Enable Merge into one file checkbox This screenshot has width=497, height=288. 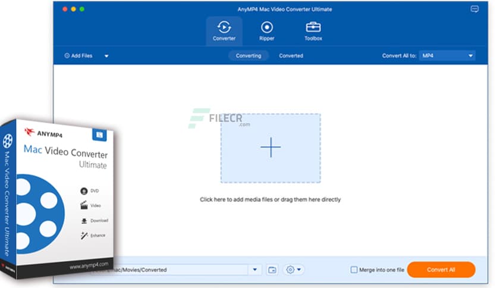(354, 270)
